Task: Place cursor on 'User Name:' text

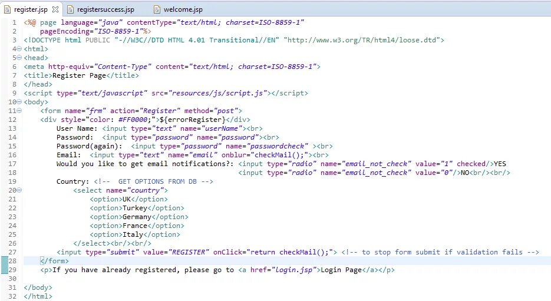Action: [x=77, y=128]
